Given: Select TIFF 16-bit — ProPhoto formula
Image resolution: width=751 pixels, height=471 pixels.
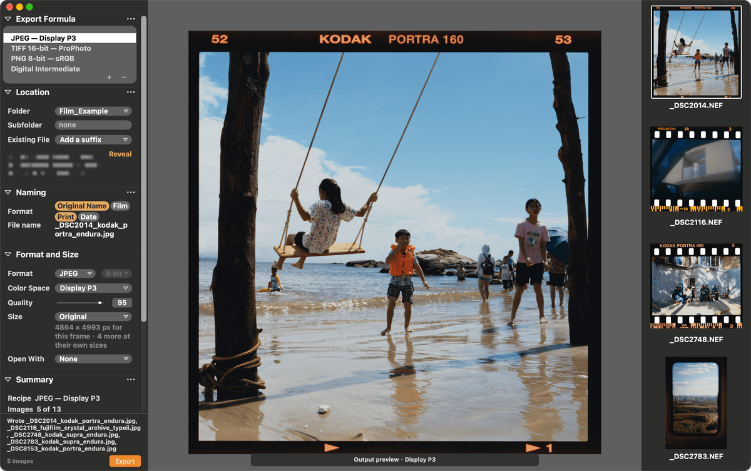Looking at the screenshot, I should coord(69,48).
